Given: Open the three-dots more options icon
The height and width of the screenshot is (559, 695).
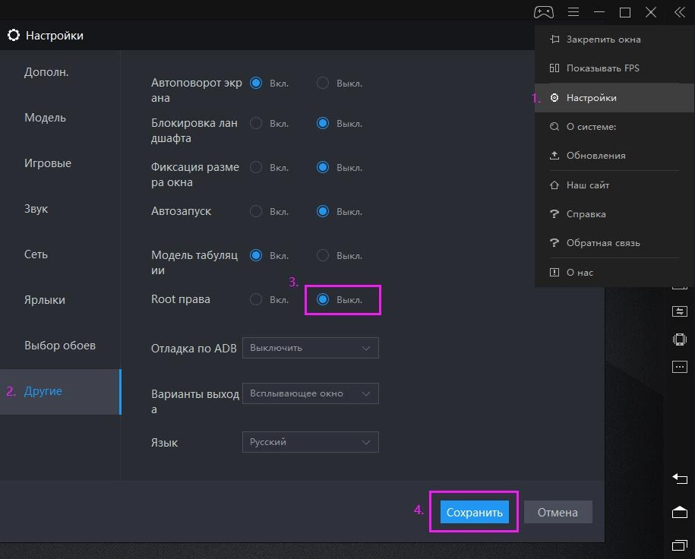Looking at the screenshot, I should (x=679, y=368).
